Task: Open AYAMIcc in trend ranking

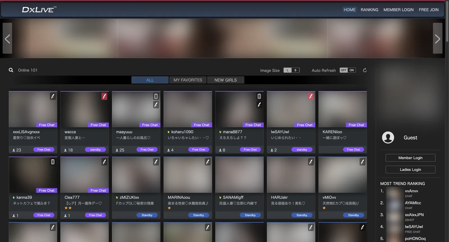Action: (413, 203)
